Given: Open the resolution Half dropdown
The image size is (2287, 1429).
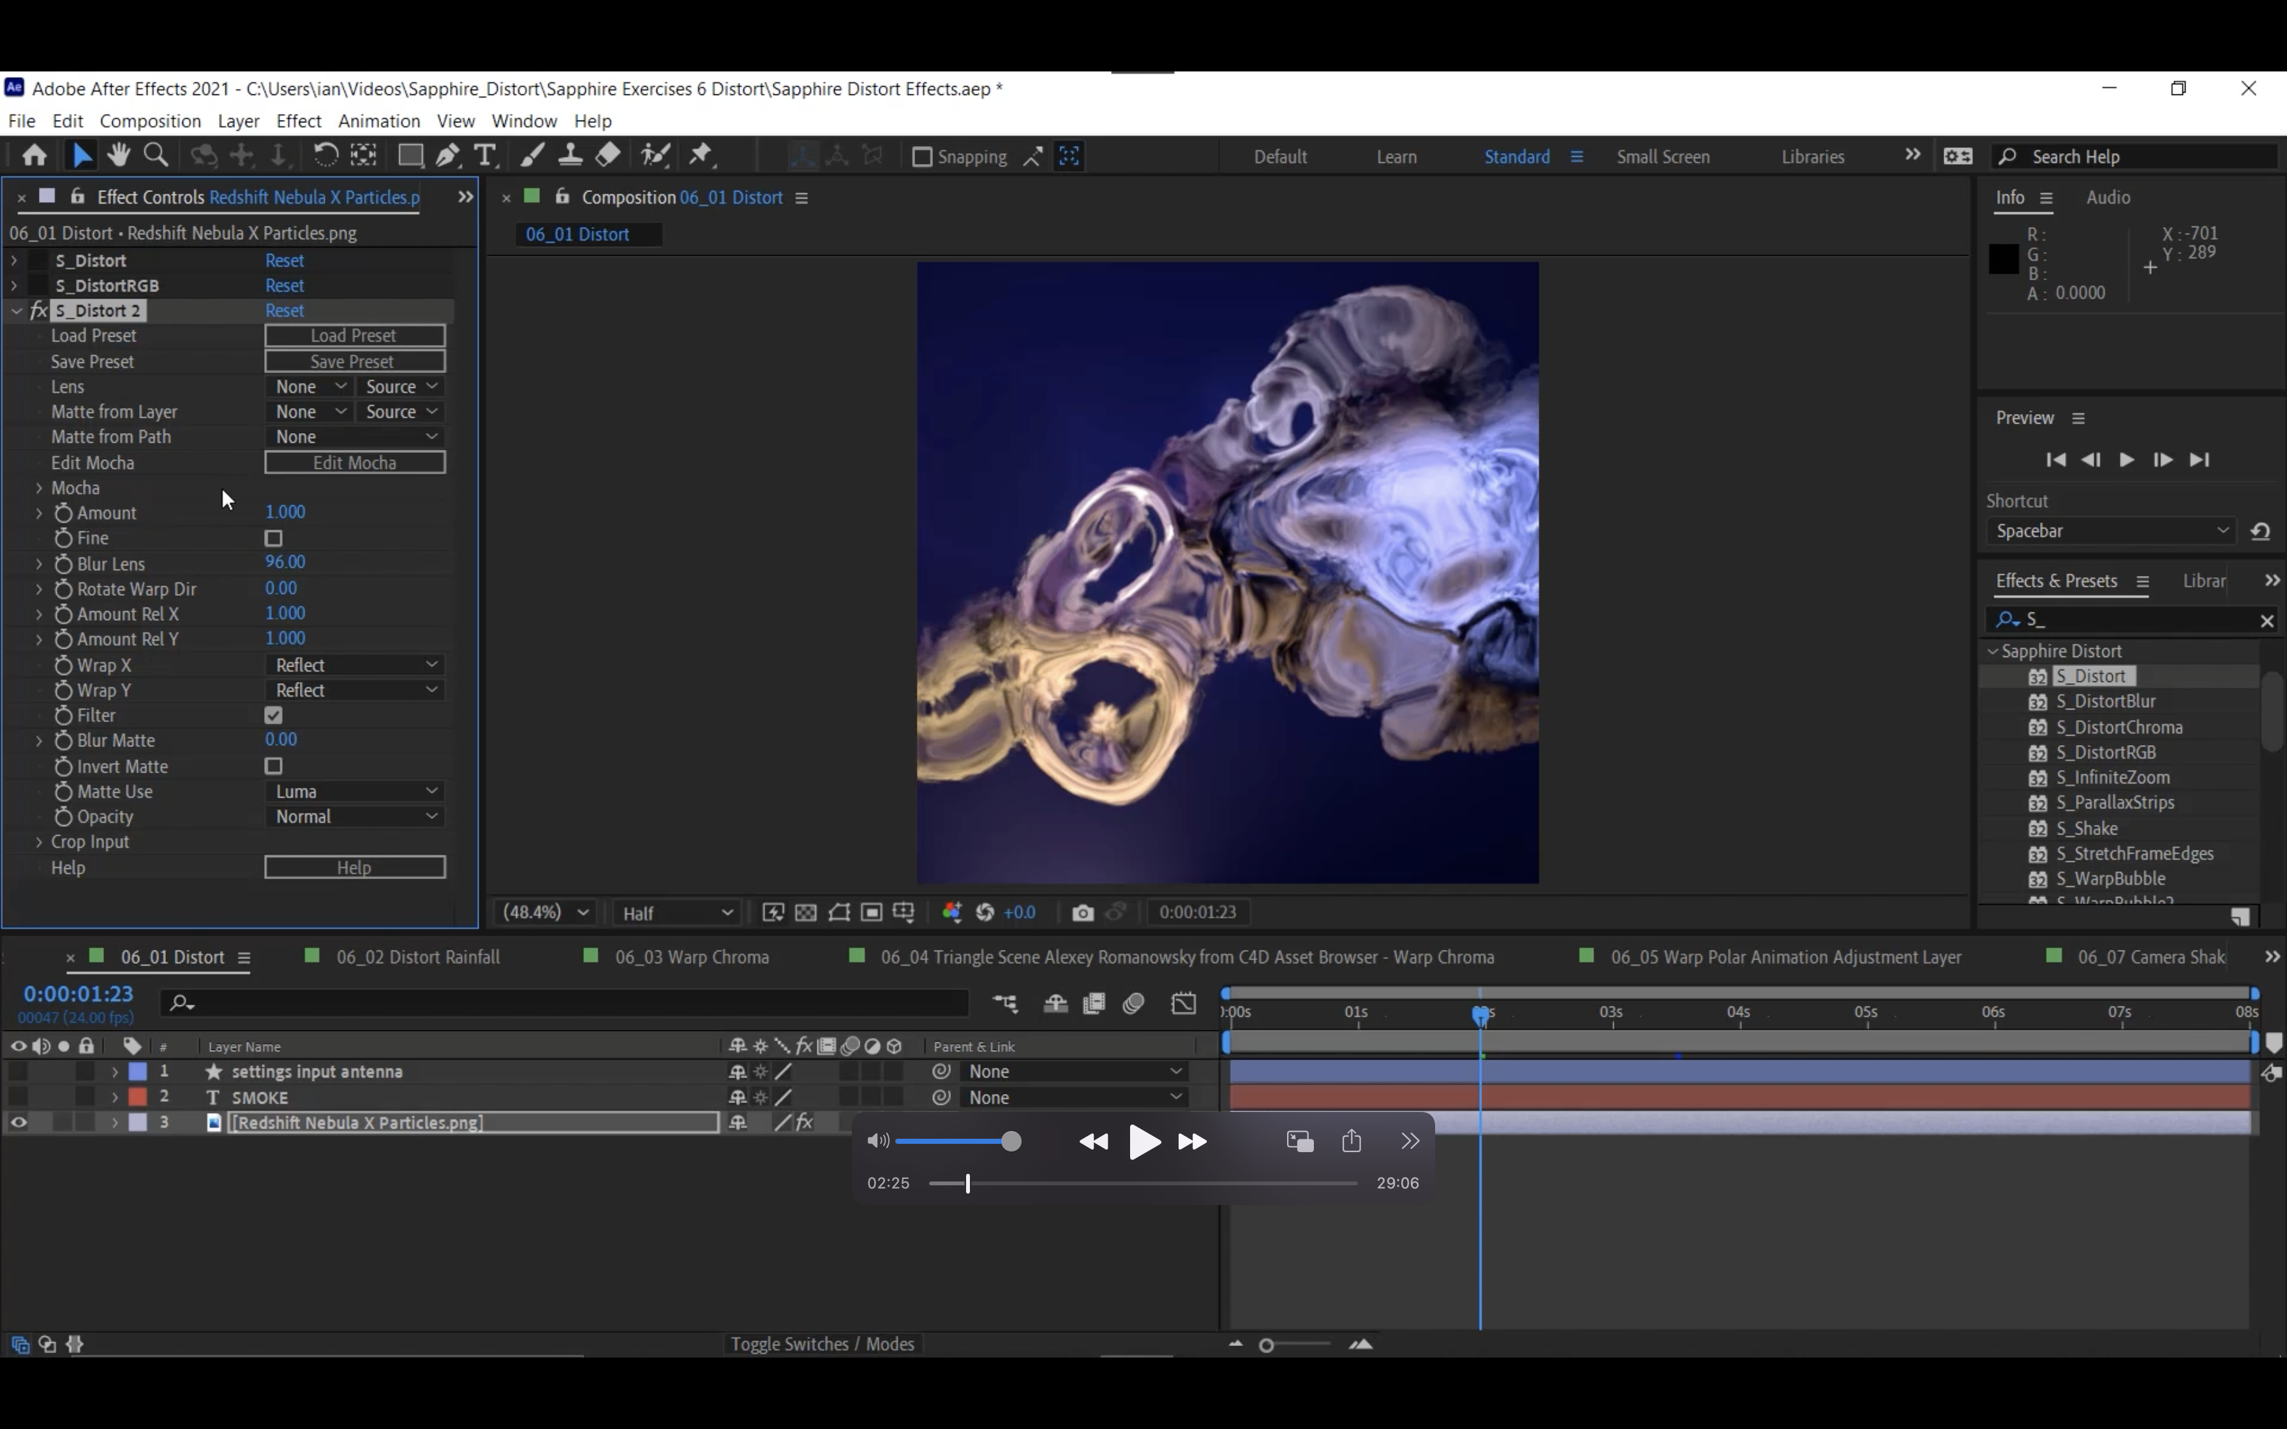Looking at the screenshot, I should tap(676, 913).
